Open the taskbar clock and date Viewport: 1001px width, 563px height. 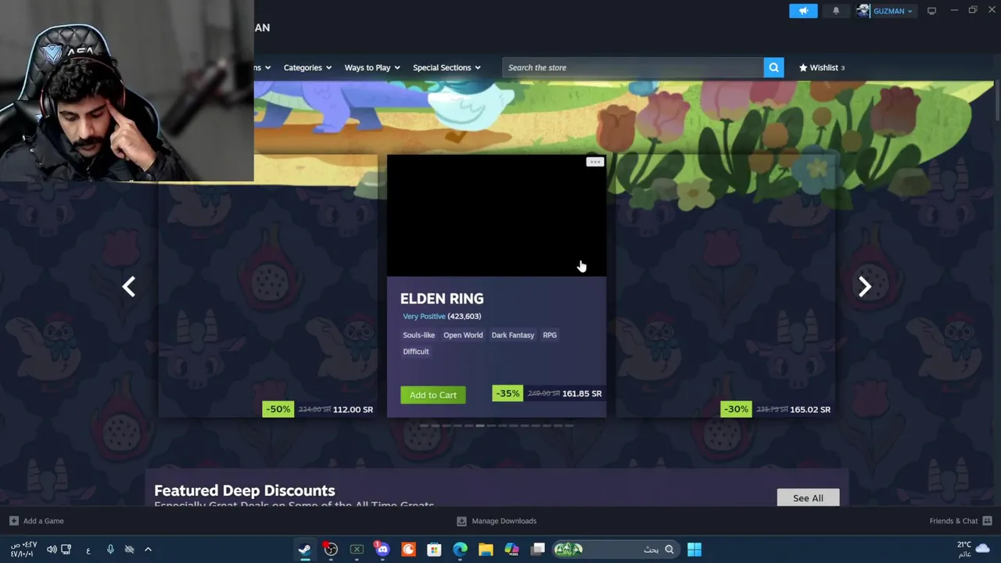click(23, 549)
